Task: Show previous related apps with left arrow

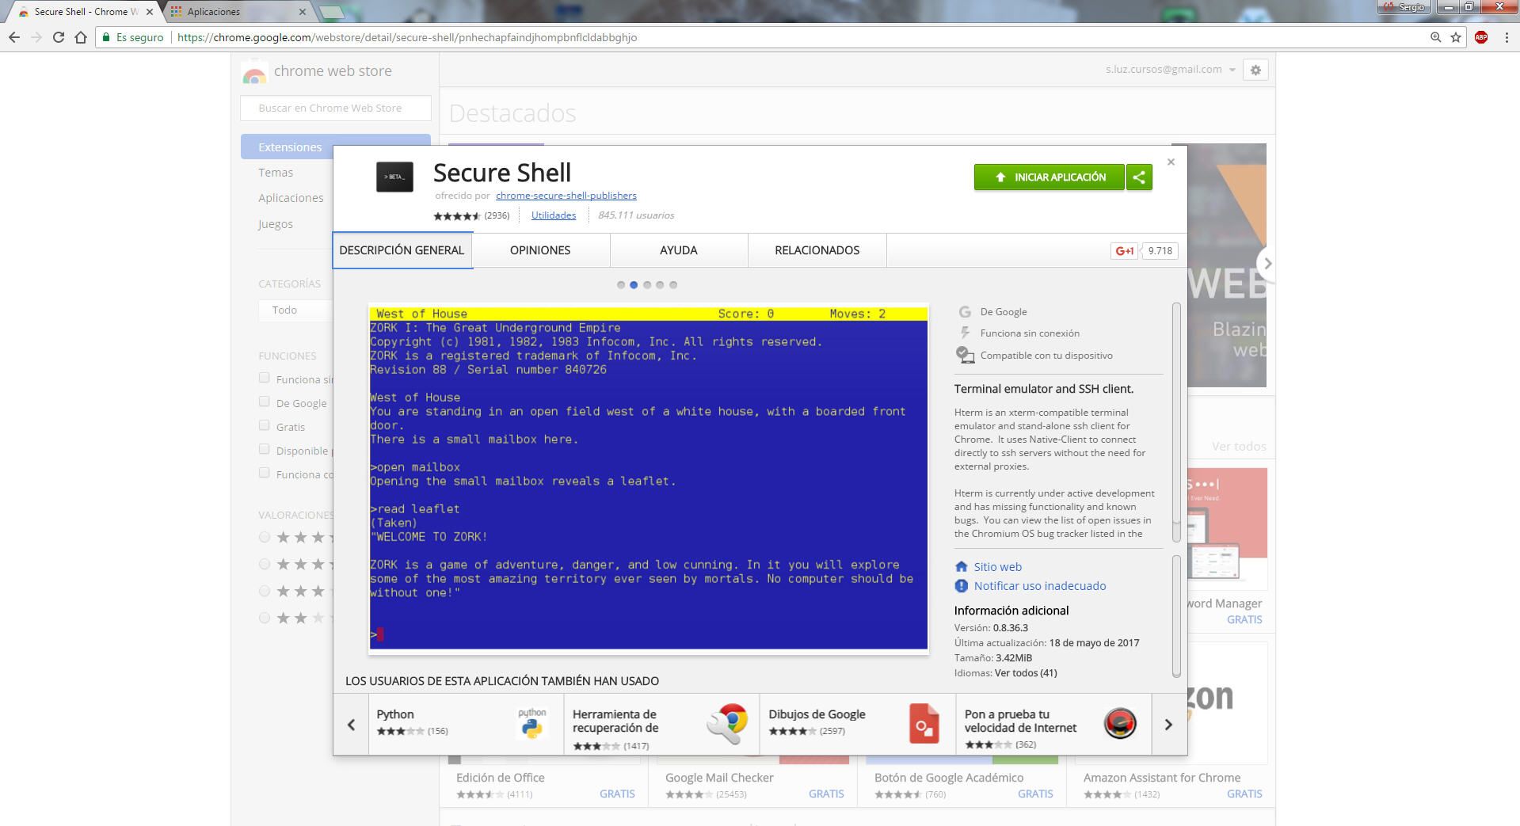Action: (351, 725)
